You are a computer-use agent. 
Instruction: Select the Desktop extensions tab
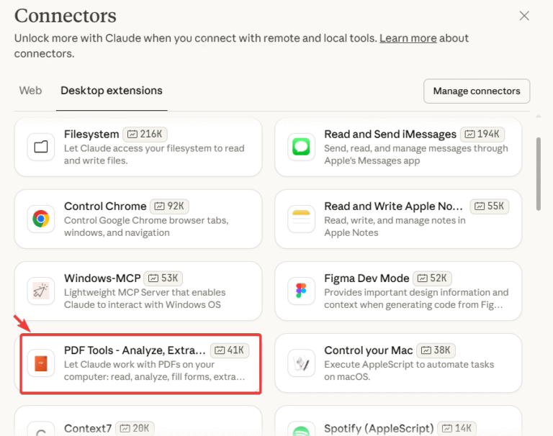(112, 91)
